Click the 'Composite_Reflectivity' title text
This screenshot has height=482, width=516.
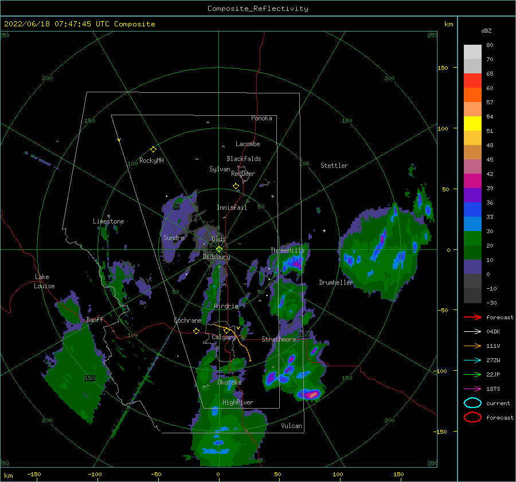[x=257, y=9]
